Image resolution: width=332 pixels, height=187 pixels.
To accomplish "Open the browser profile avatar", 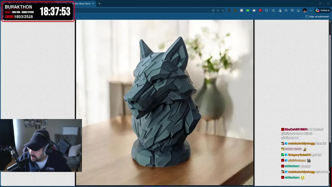I will coord(305,10).
